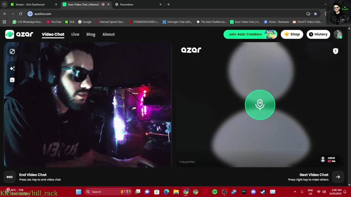Click the Next Video Chat label

click(314, 175)
